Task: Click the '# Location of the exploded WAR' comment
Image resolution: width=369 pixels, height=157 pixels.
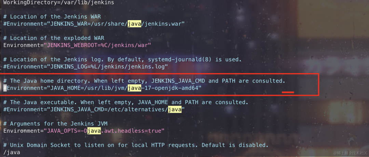Action: [54, 38]
